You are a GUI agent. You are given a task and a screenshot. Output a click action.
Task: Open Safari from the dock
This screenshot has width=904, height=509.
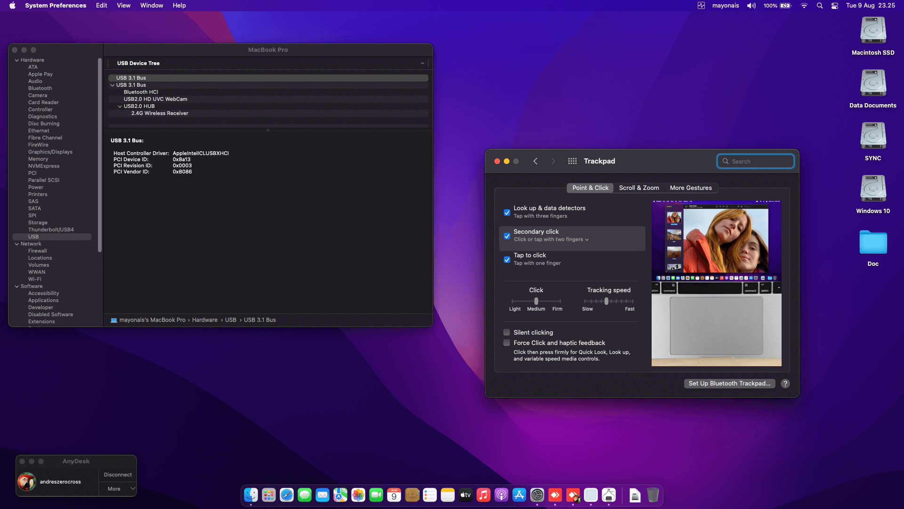click(x=286, y=495)
